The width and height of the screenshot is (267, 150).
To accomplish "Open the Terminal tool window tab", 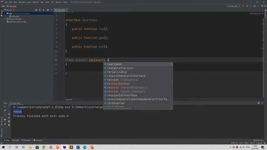I will (38, 140).
